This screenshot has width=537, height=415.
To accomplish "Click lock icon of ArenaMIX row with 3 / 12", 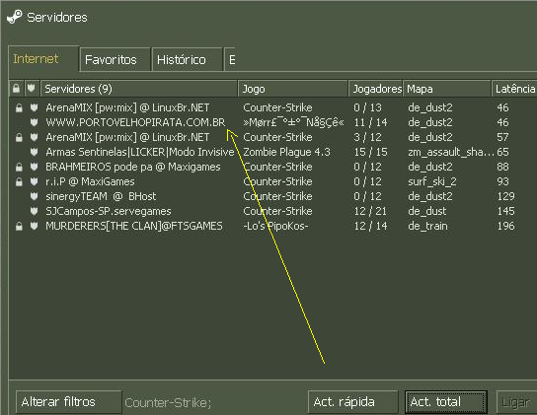I will (19, 138).
